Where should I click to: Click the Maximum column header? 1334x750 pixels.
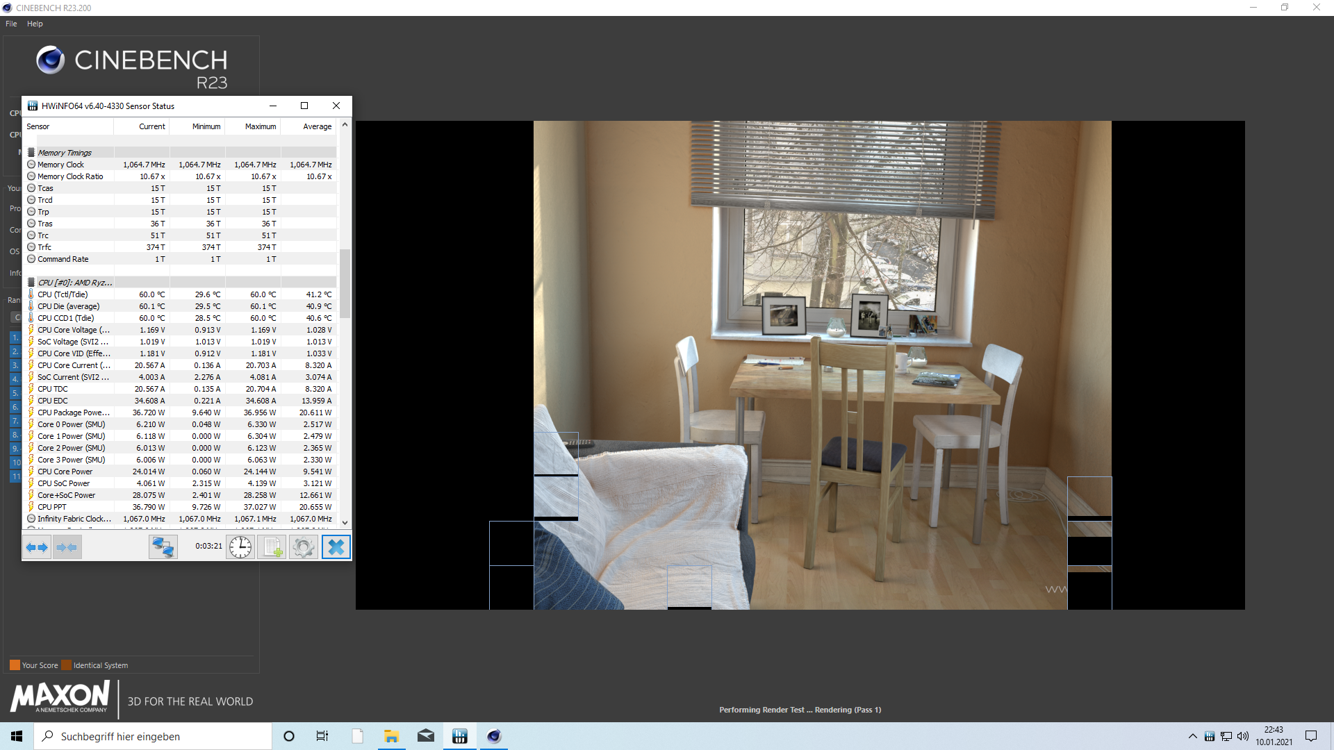[260, 126]
